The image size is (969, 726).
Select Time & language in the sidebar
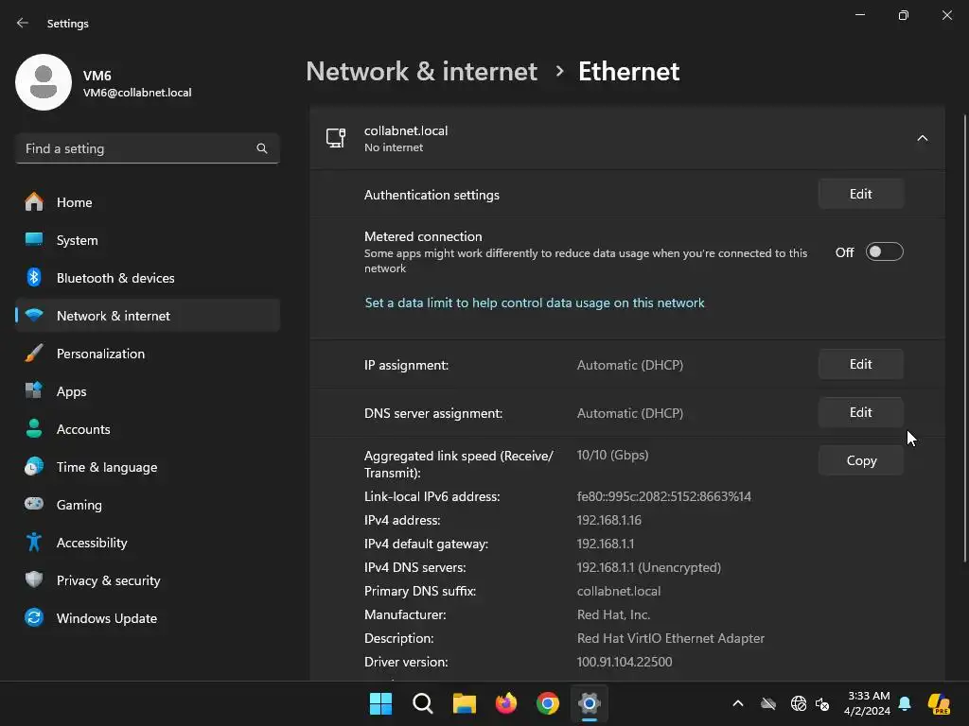(107, 467)
